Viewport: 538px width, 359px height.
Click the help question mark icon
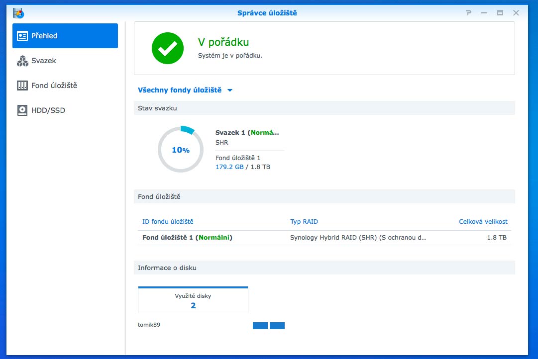(x=468, y=13)
